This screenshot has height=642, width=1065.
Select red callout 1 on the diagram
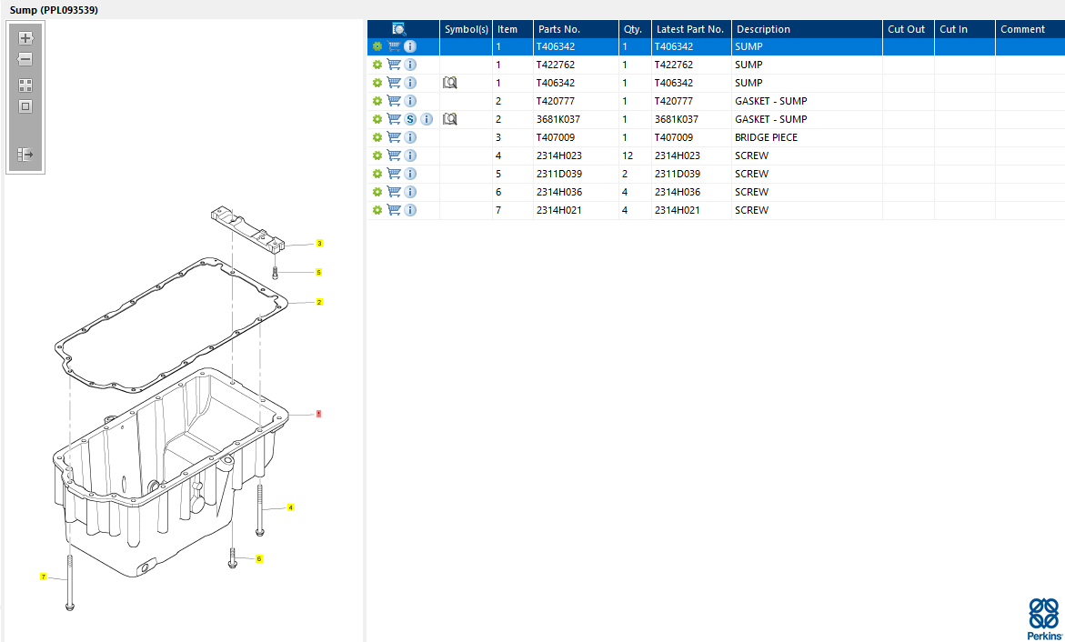318,413
